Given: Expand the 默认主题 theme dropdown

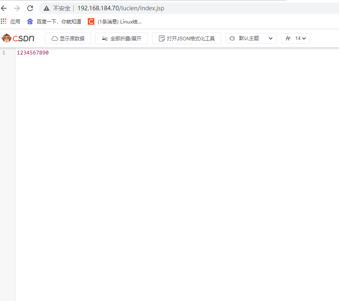Looking at the screenshot, I should coord(251,38).
